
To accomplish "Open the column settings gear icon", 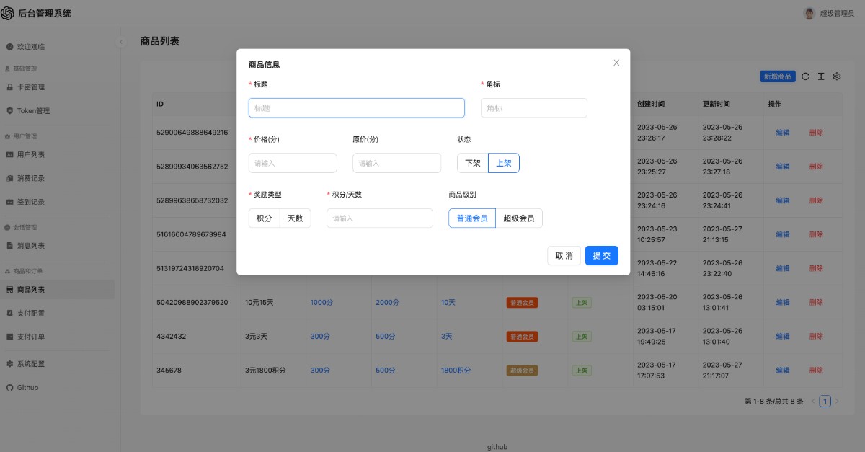I will click(837, 76).
